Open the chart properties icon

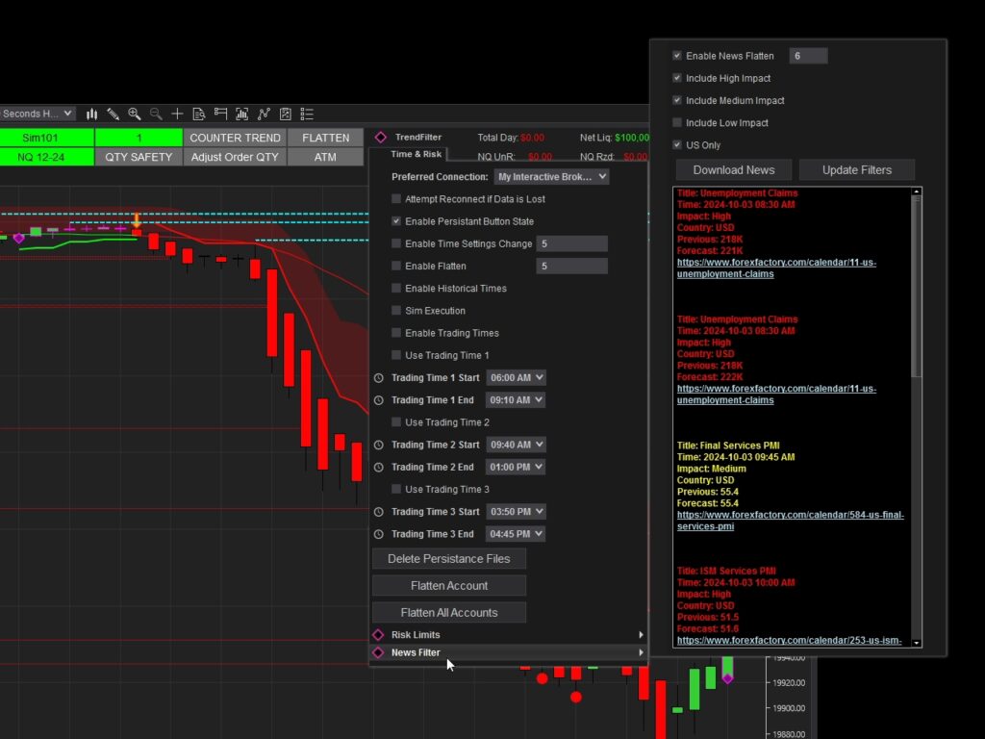coord(286,114)
